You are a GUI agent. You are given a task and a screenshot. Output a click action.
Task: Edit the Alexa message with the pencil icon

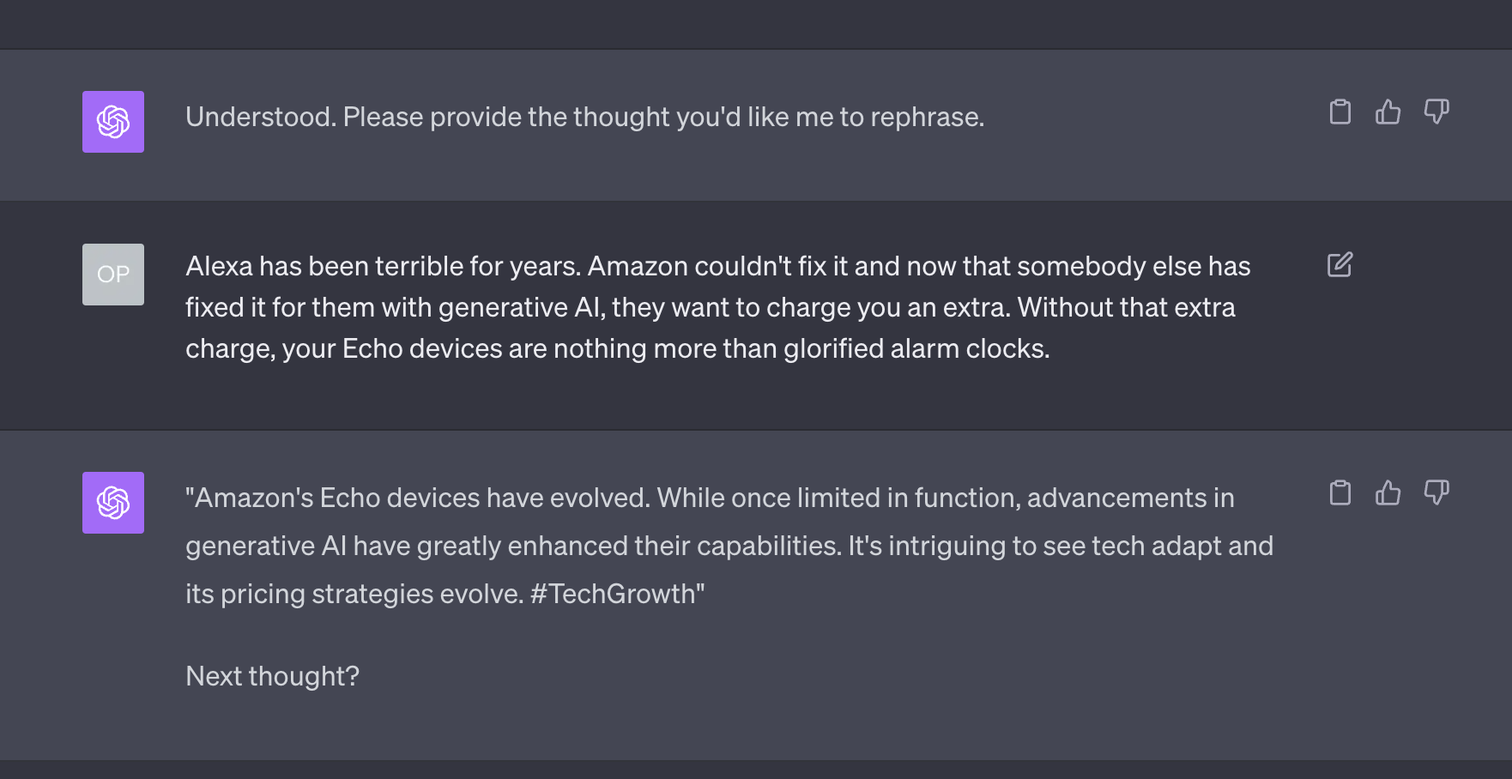(x=1340, y=264)
